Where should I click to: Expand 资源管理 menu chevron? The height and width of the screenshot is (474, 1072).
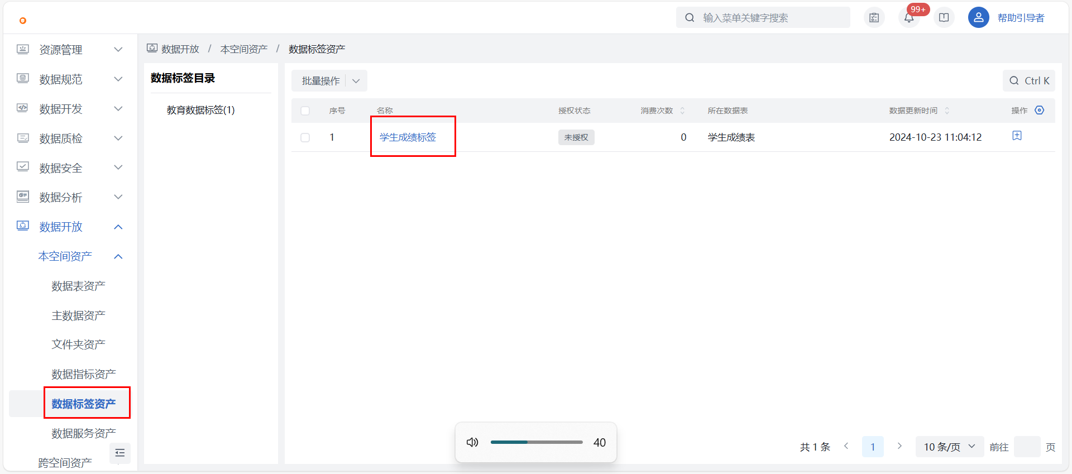click(118, 49)
